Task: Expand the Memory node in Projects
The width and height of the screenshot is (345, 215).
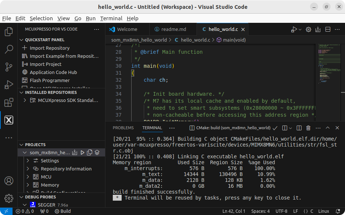Action: coord(28,185)
